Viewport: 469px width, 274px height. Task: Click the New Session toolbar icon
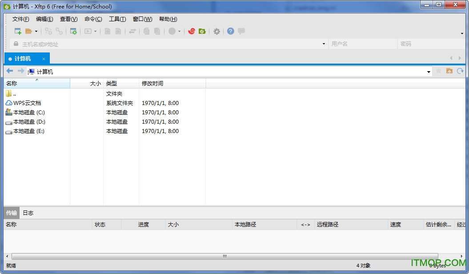(18, 31)
